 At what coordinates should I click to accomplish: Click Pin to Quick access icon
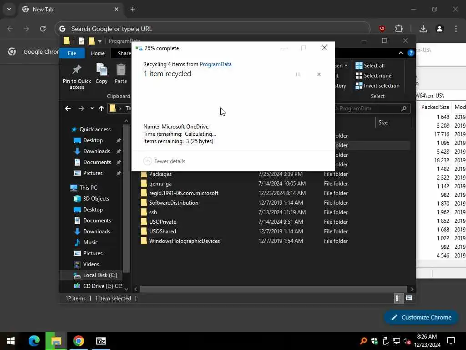(76, 77)
